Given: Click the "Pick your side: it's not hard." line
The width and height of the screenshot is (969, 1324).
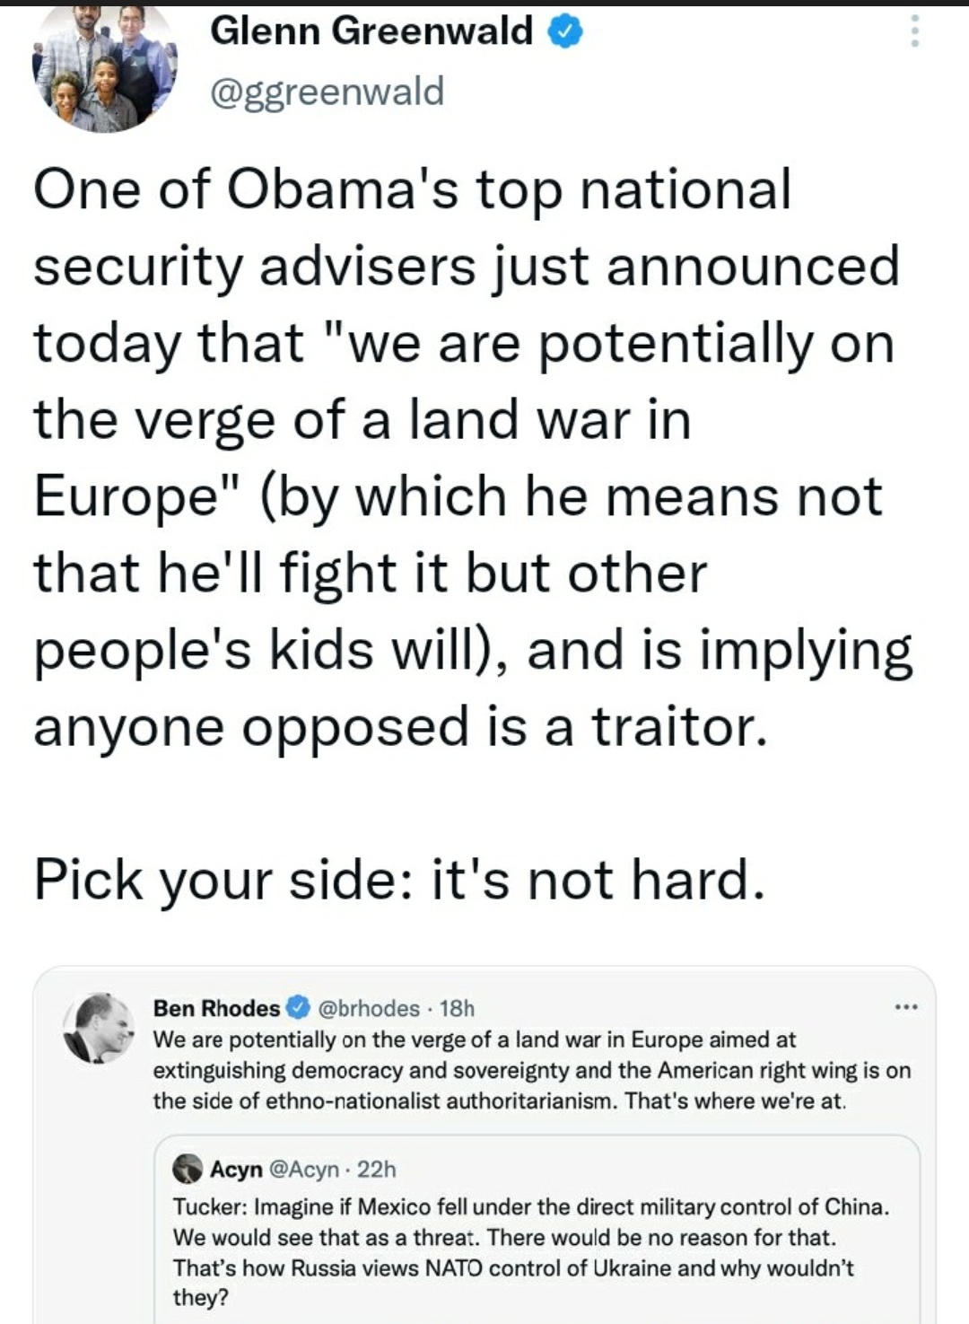Looking at the screenshot, I should [x=399, y=880].
